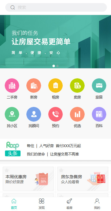
Task: Tap the 找小区 map pin icon
Action: coord(12,114)
